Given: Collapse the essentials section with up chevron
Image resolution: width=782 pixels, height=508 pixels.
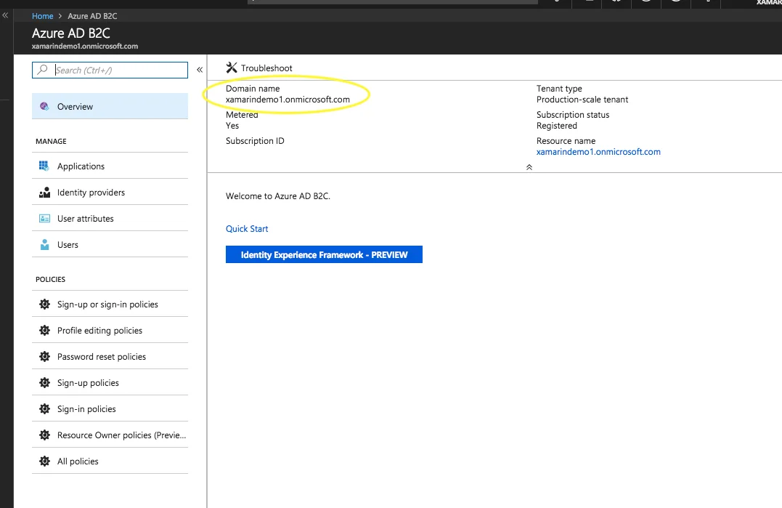Looking at the screenshot, I should pyautogui.click(x=529, y=167).
